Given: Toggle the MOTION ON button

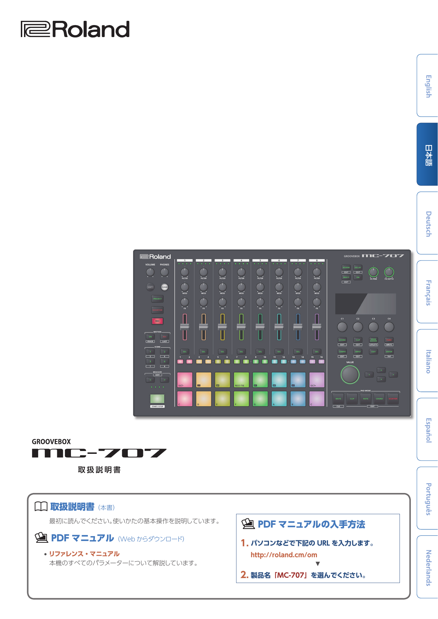Looking at the screenshot, I should point(150,337).
